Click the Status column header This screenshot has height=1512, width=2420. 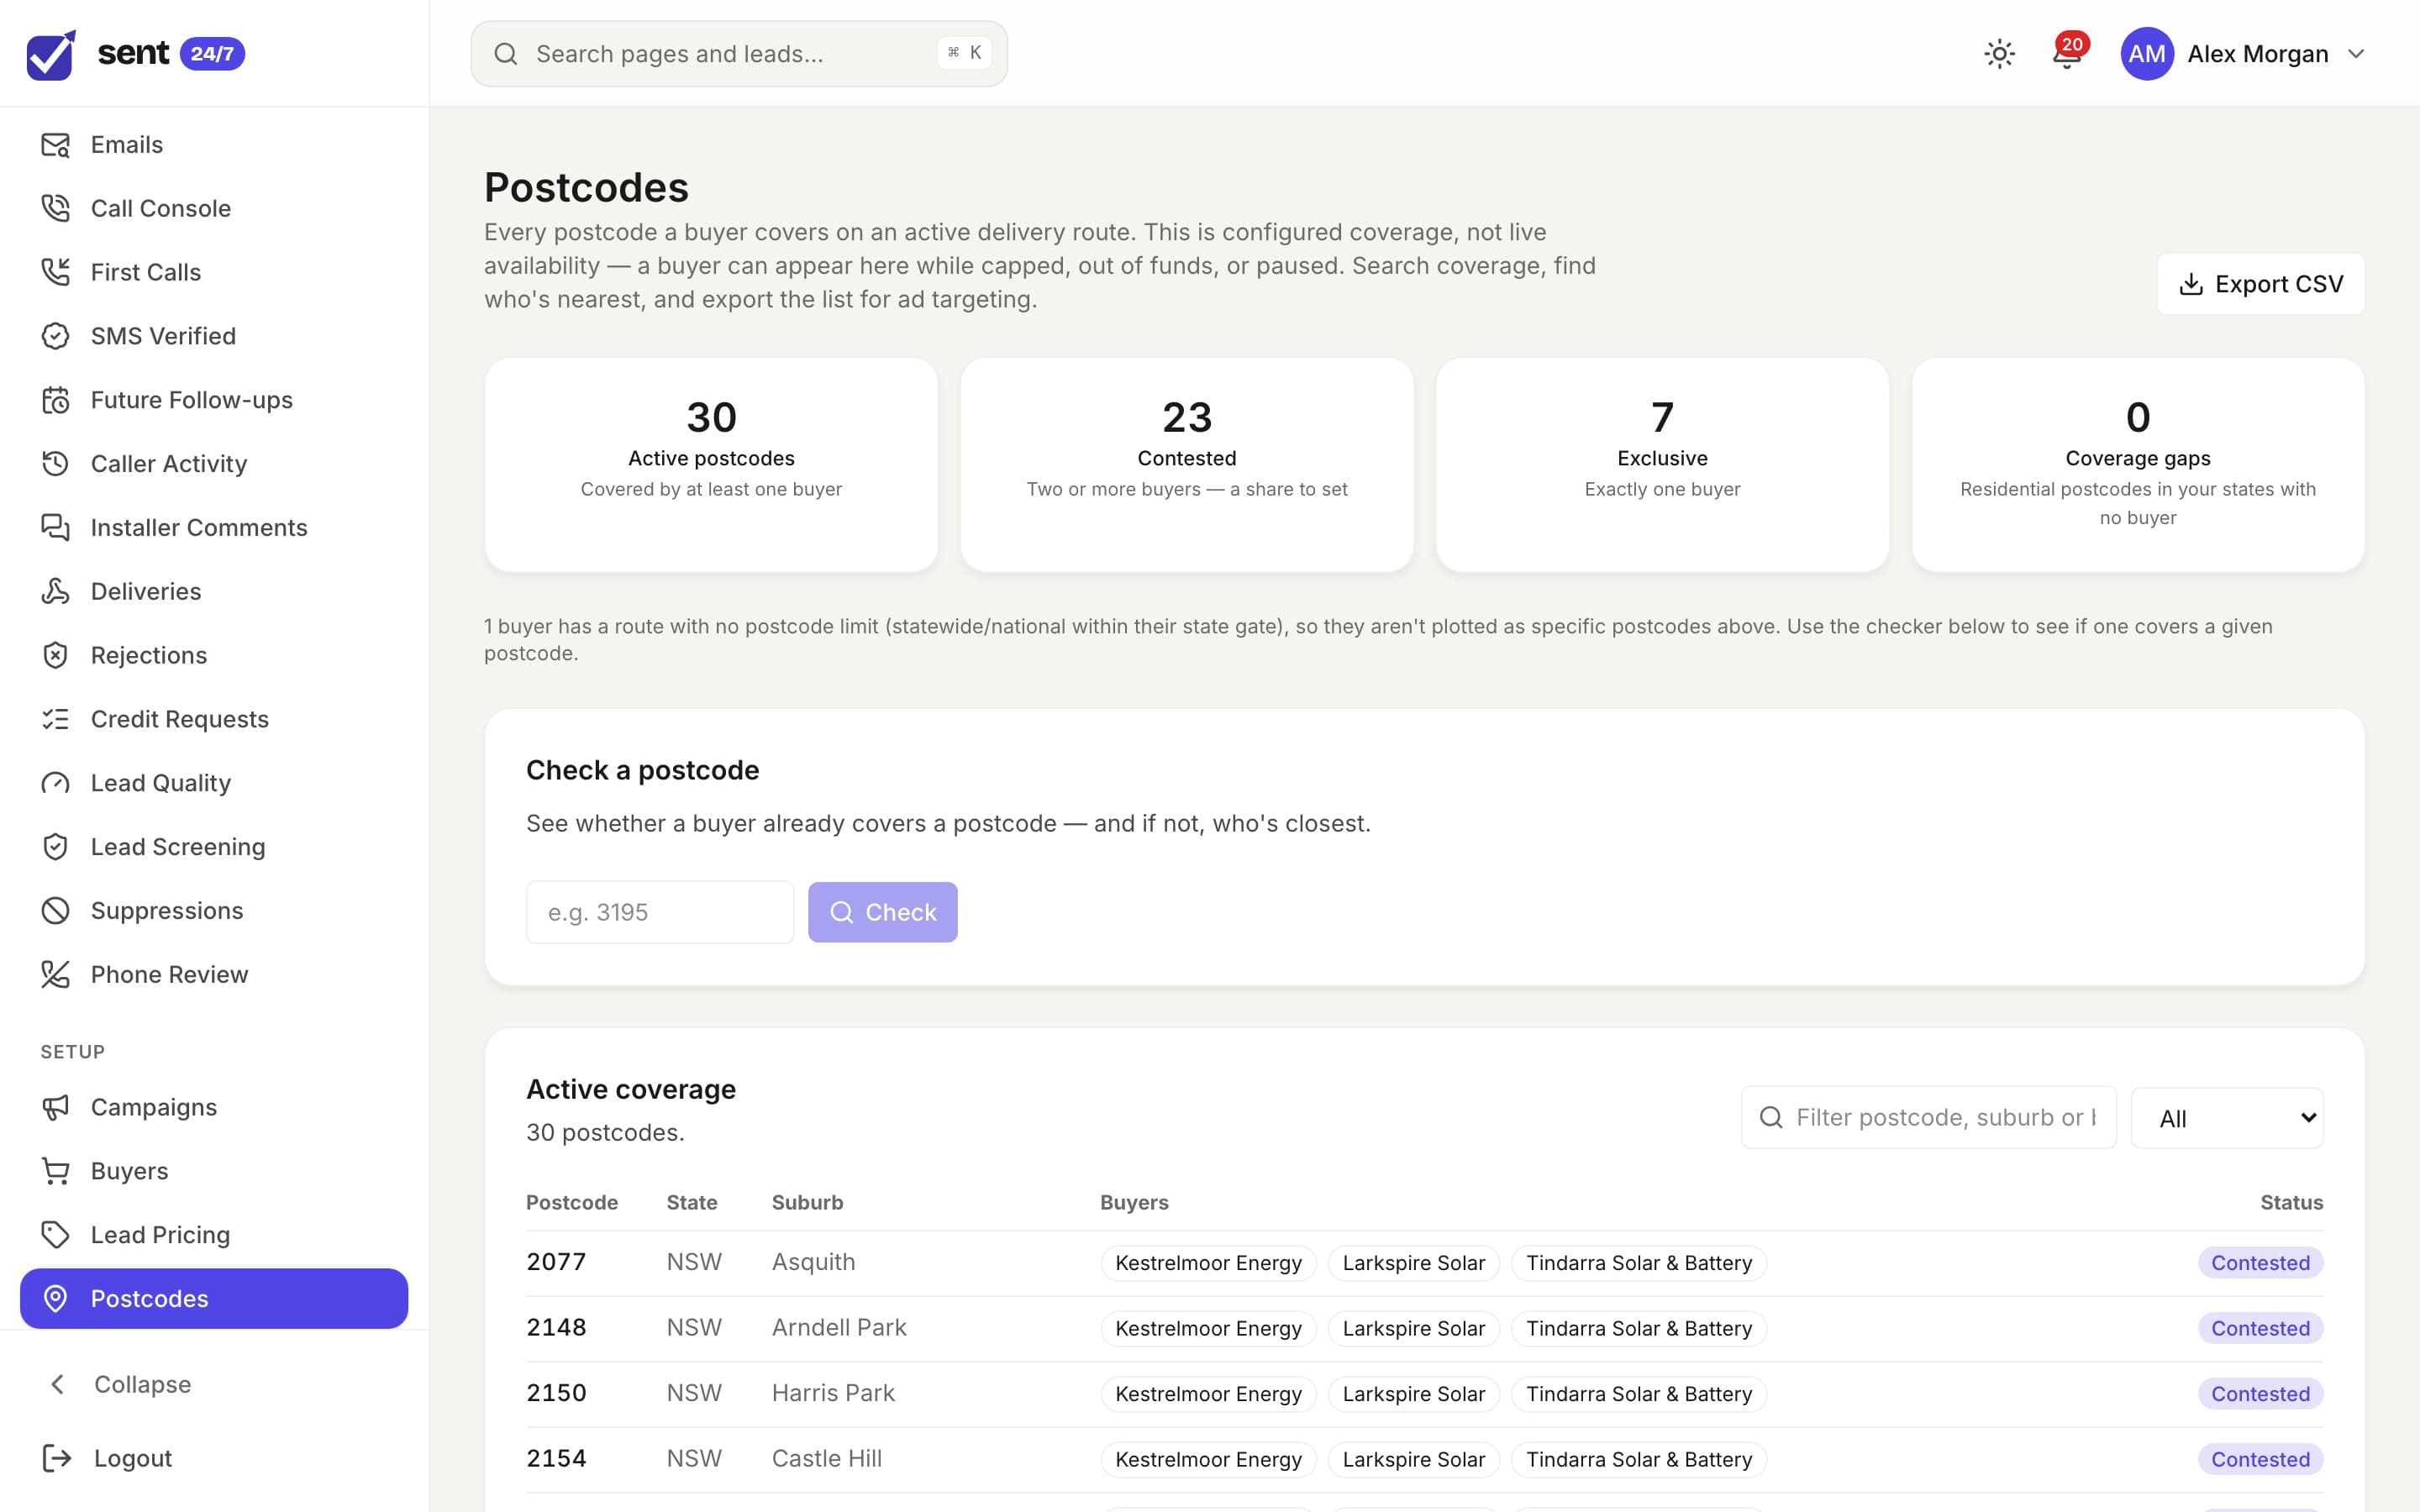point(2291,1203)
